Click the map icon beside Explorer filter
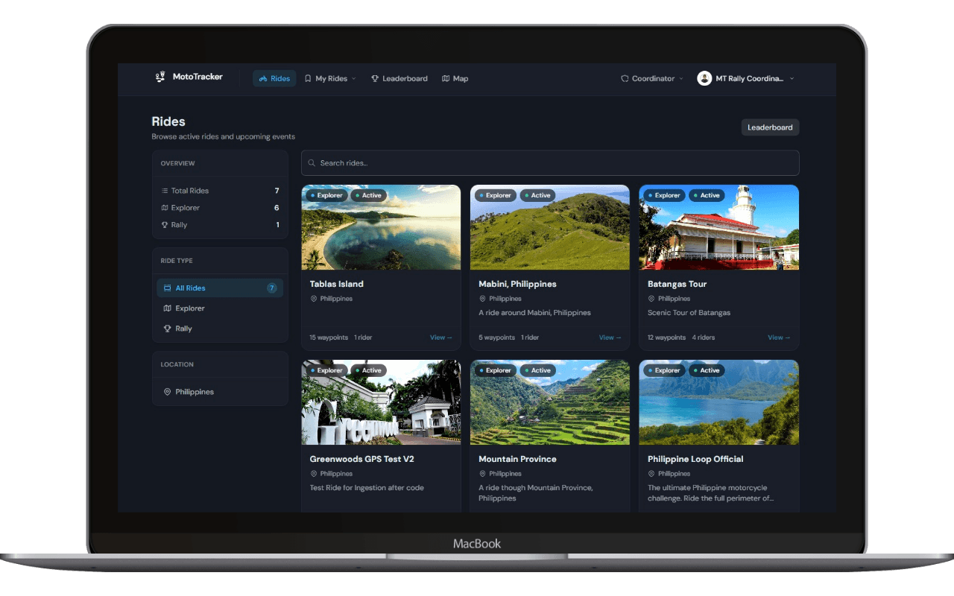The width and height of the screenshot is (954, 596). (167, 308)
